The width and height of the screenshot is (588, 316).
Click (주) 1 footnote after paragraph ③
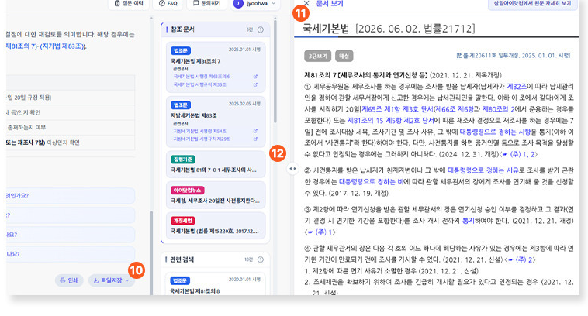coord(320,232)
